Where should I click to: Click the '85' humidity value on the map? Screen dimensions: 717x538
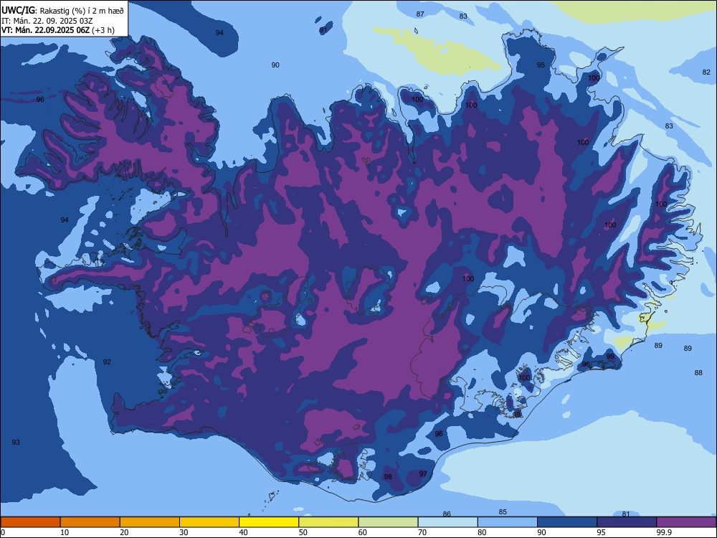click(503, 512)
